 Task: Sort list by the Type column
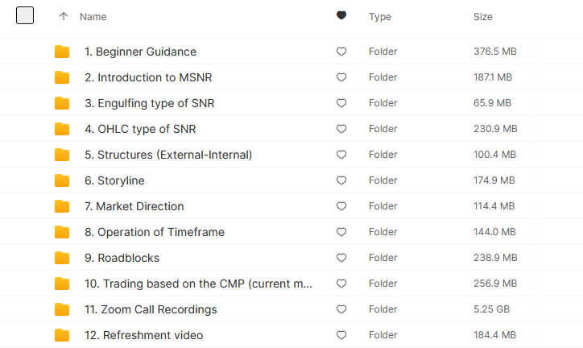point(380,17)
